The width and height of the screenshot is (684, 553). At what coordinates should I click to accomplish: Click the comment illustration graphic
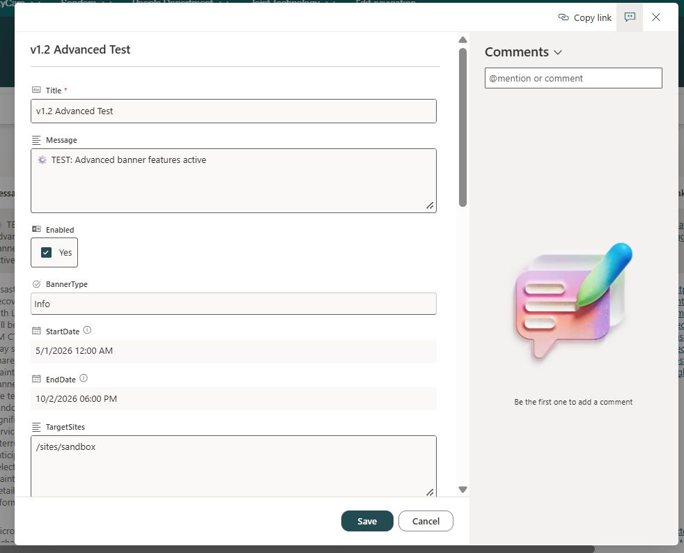(x=573, y=301)
